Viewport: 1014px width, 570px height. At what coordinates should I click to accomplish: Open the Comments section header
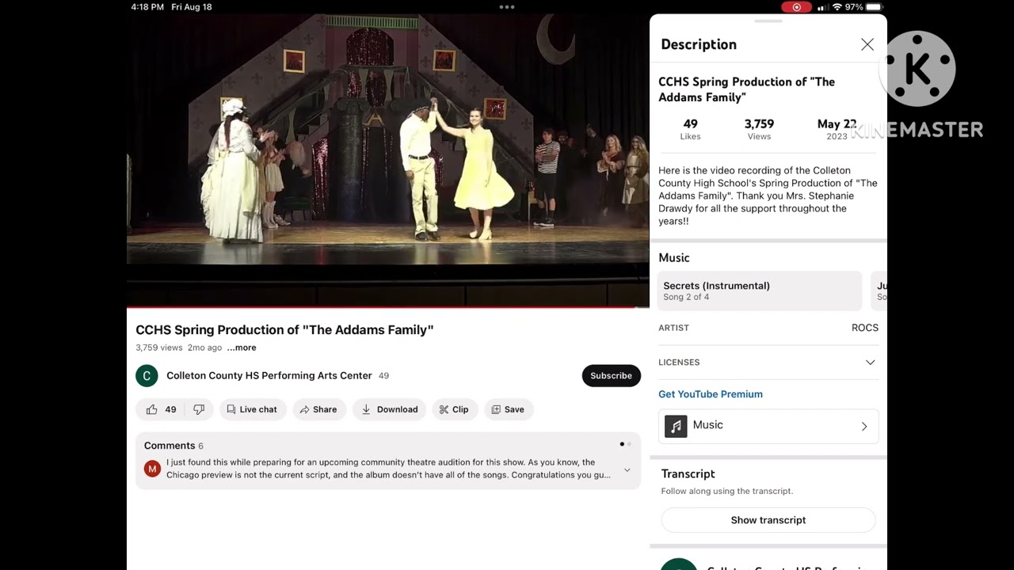point(173,446)
